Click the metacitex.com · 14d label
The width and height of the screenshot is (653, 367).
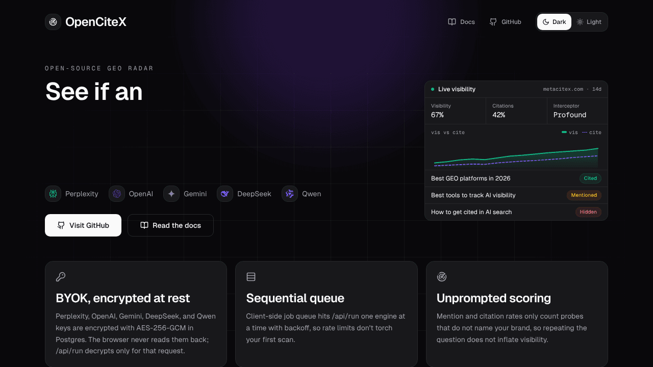[572, 89]
